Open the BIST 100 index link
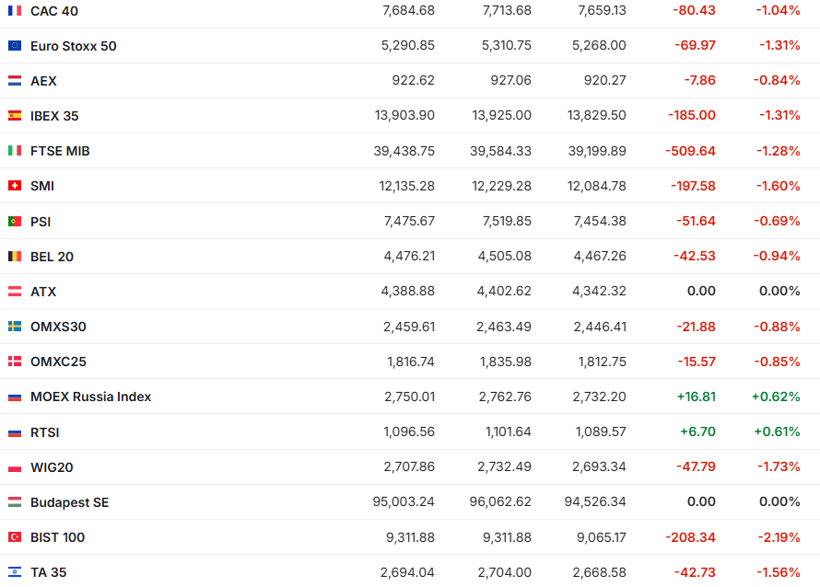The image size is (820, 587). [x=57, y=537]
